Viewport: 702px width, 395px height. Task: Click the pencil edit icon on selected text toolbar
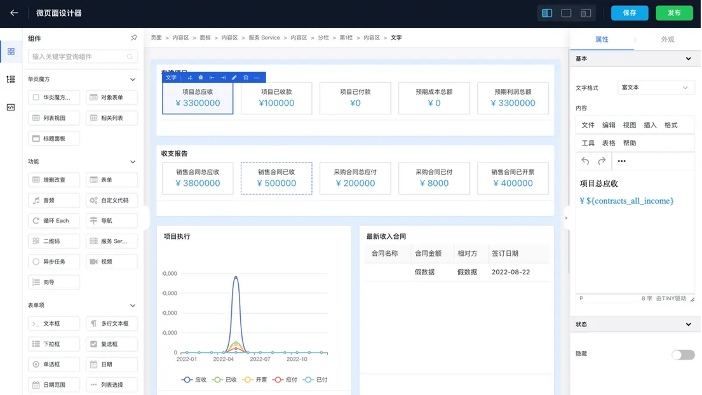(x=234, y=77)
